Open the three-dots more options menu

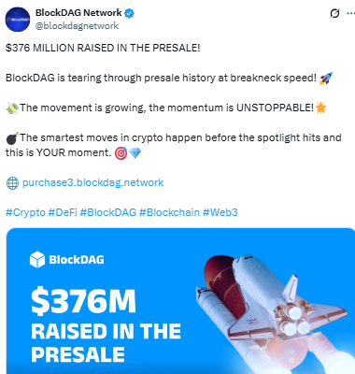pos(351,13)
